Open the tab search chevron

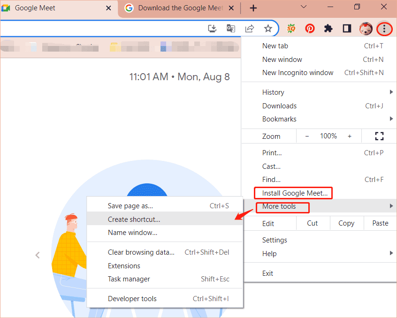(x=304, y=7)
